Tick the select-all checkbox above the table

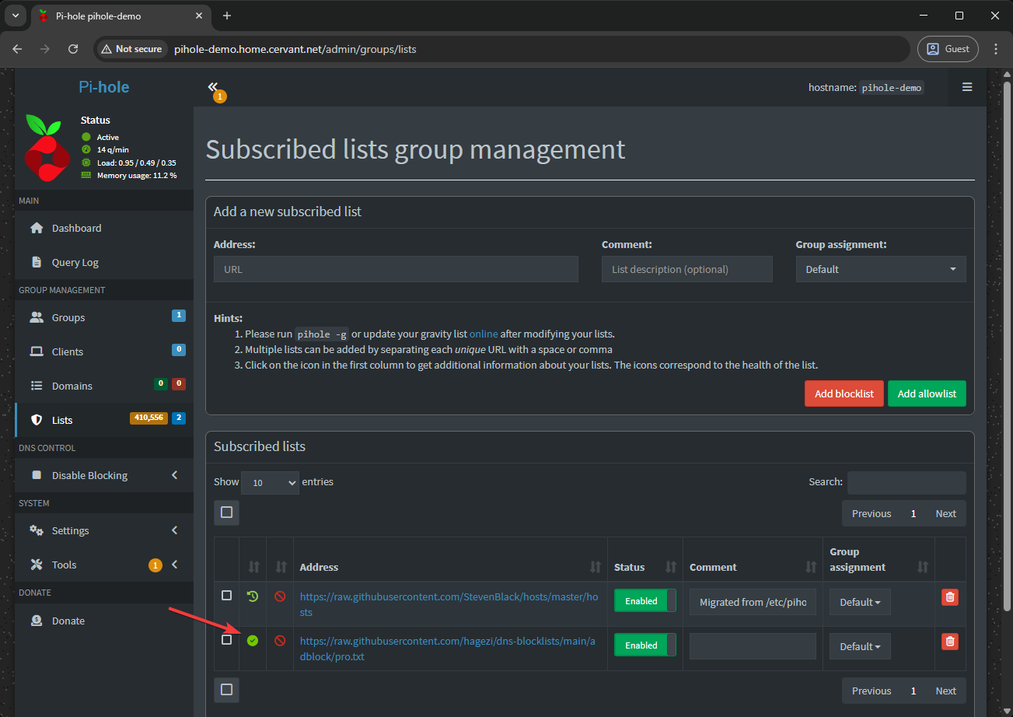pos(226,512)
